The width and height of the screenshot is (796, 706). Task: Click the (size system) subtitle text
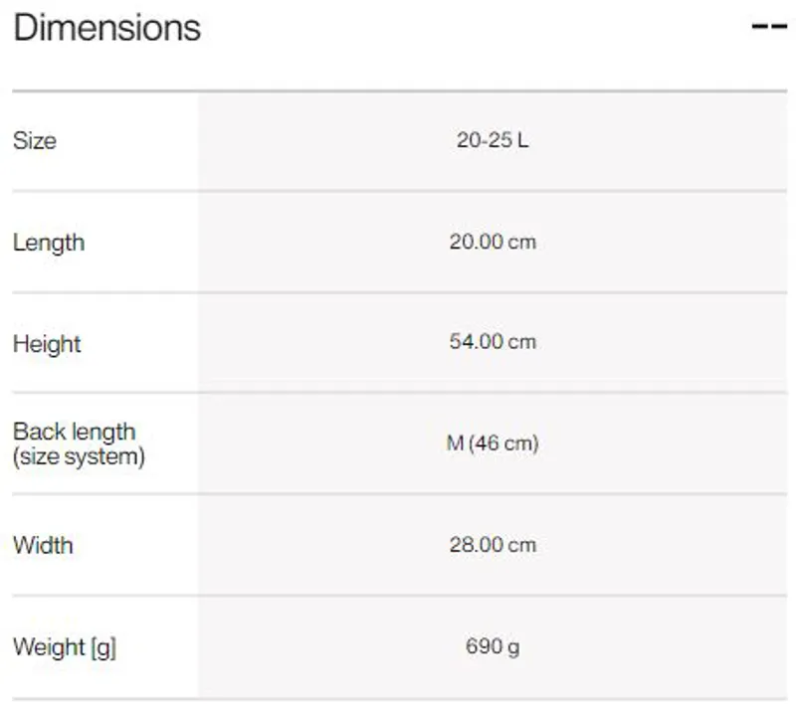pyautogui.click(x=79, y=457)
